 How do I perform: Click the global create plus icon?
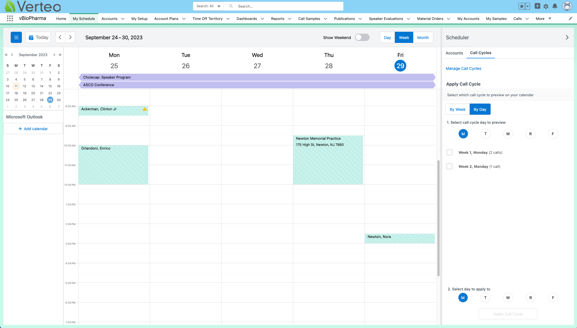[537, 6]
